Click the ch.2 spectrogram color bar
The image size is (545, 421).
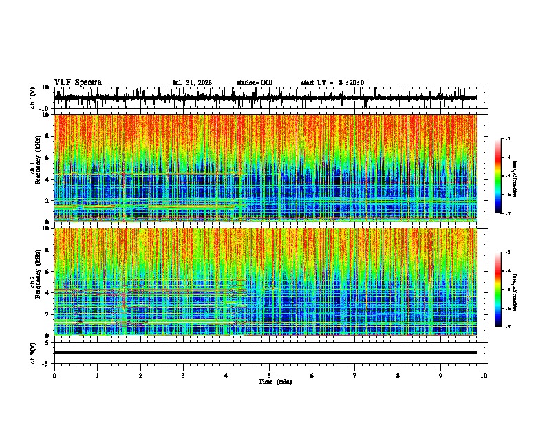pos(498,290)
